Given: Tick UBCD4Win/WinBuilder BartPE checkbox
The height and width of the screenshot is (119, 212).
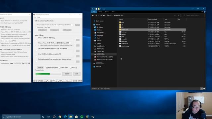Looking at the screenshot, I should pyautogui.click(x=36, y=51).
